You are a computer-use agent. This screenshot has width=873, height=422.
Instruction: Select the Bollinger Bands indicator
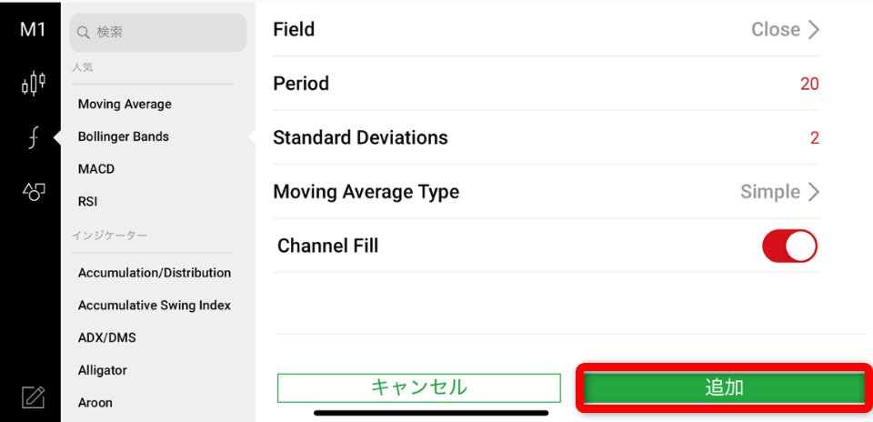point(124,136)
